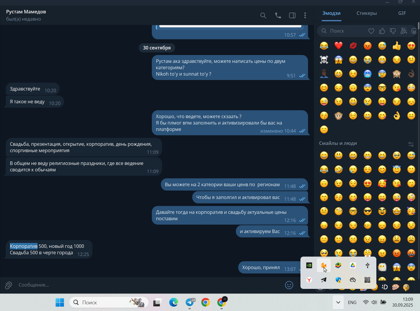The image size is (420, 311).
Task: Click the message starting "Свадьба, презентация"
Action: [x=84, y=147]
